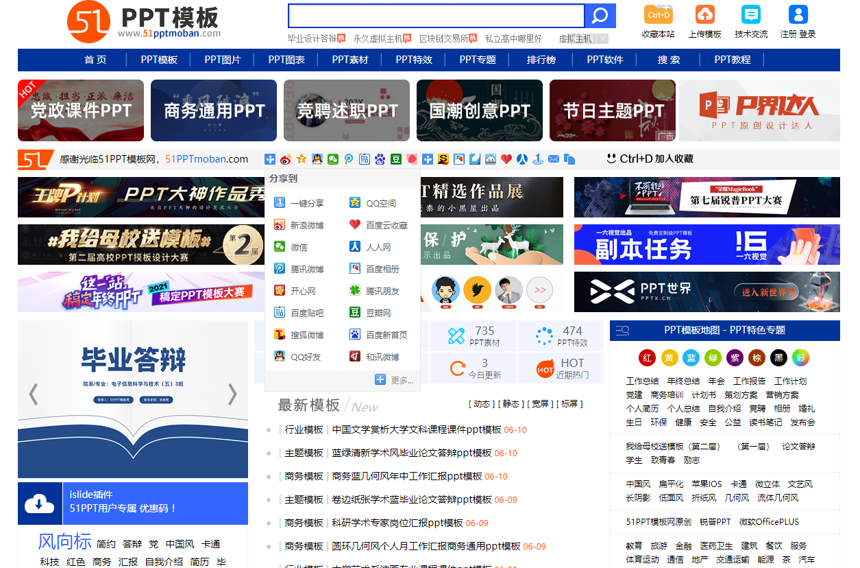Choose 腾讯朋友 in the 分享到 popup
Screen dimensions: 860x568
pyautogui.click(x=375, y=291)
